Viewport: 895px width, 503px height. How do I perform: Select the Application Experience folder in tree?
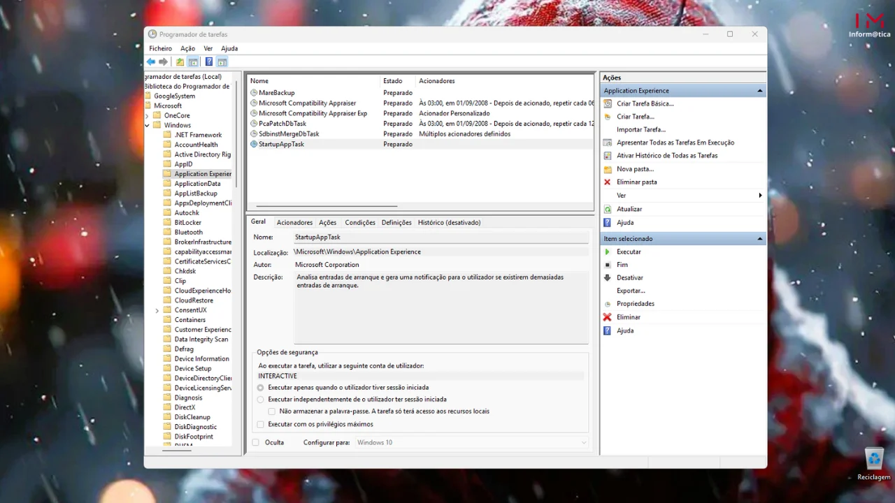pos(203,174)
